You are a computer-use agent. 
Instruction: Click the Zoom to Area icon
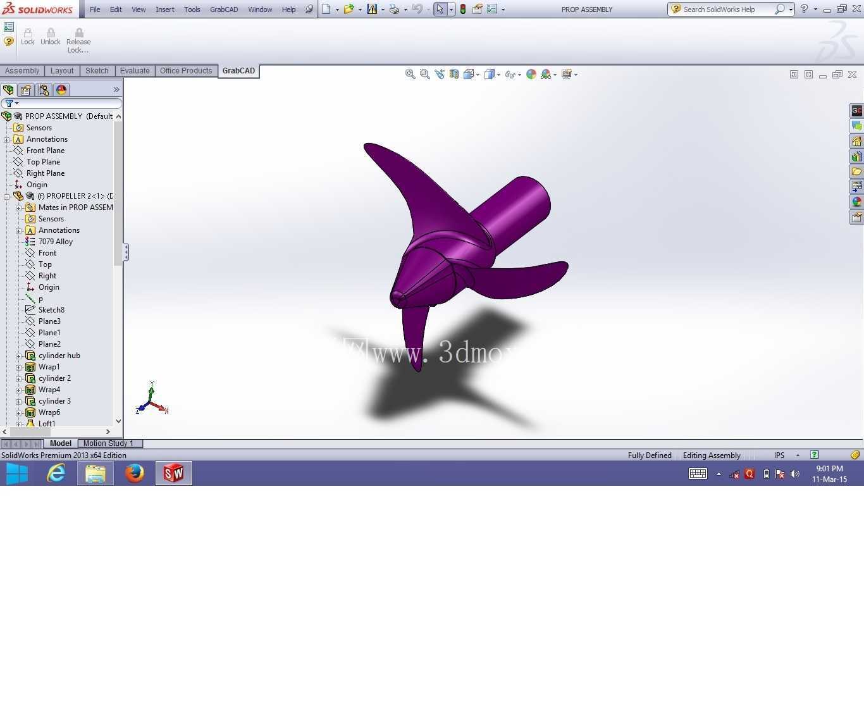click(425, 74)
